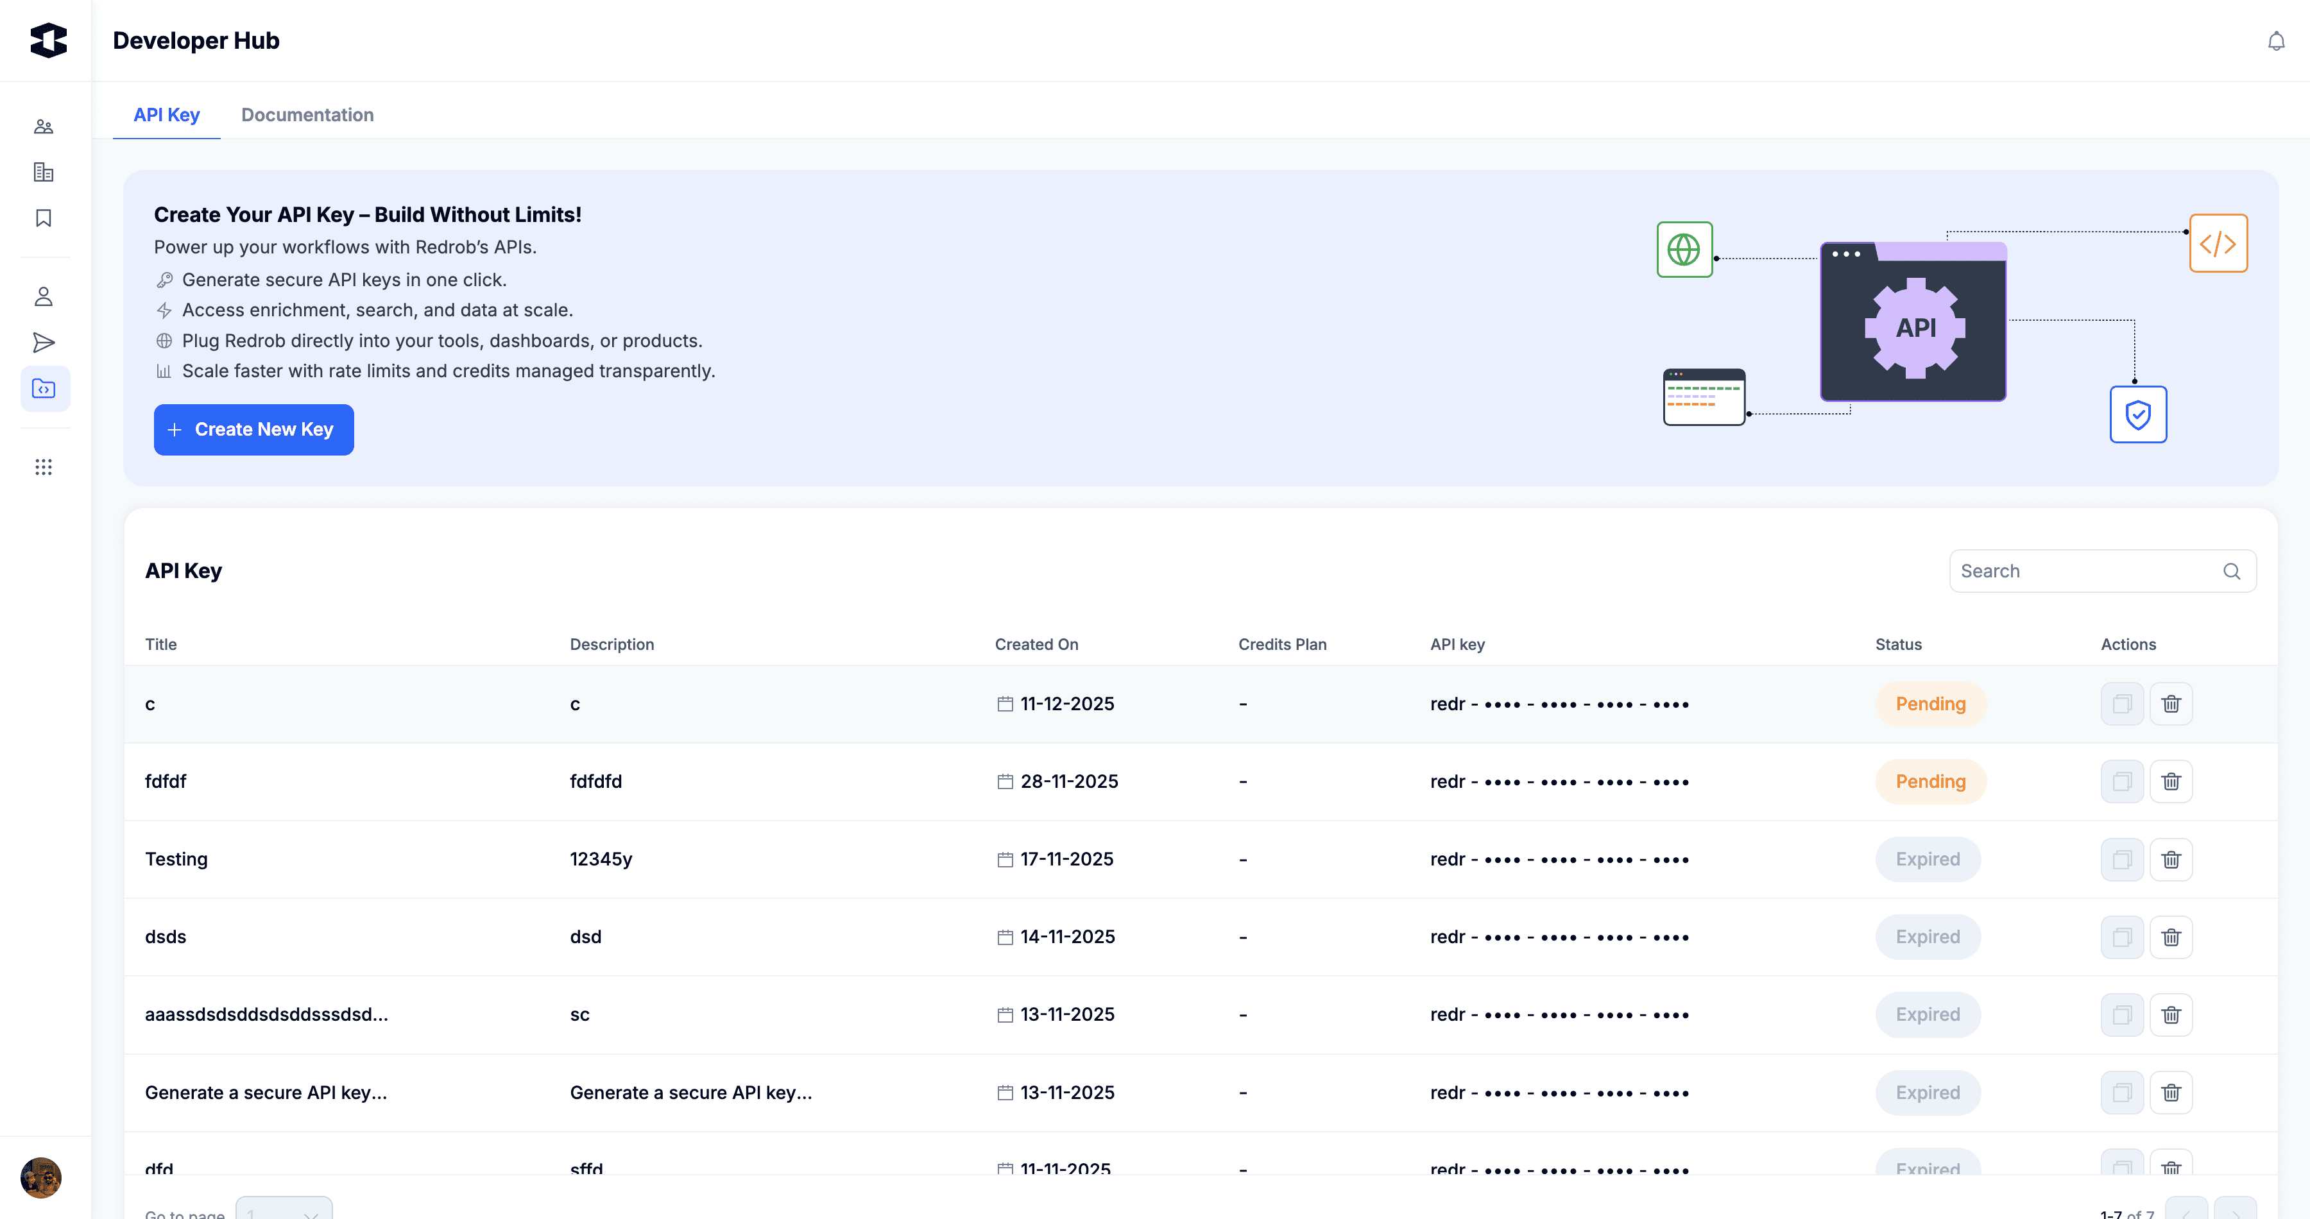Click the search magnifier icon
Screen dimensions: 2310x1219
point(2231,571)
